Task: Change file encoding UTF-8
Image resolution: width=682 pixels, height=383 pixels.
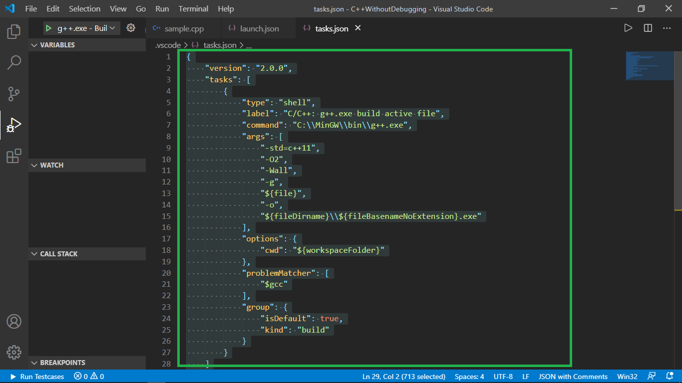Action: click(503, 377)
